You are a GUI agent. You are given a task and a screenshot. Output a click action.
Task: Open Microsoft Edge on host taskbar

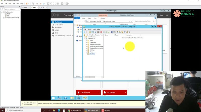tap(59, 110)
